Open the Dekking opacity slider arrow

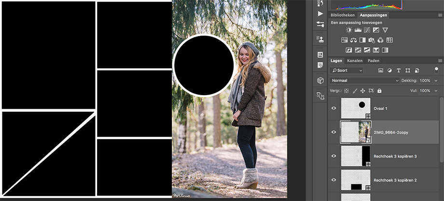tap(436, 81)
